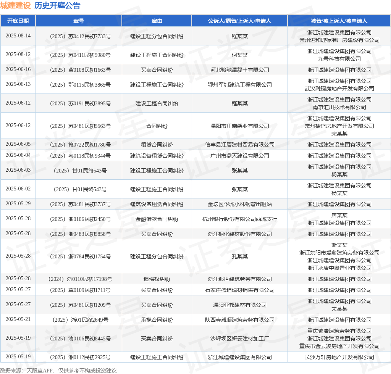The image size is (391, 374).
Task: Select the 案号 column header
Action: [79, 21]
